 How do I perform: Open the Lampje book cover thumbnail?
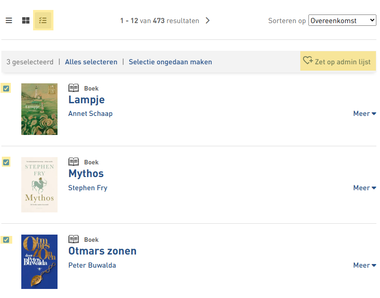[39, 109]
